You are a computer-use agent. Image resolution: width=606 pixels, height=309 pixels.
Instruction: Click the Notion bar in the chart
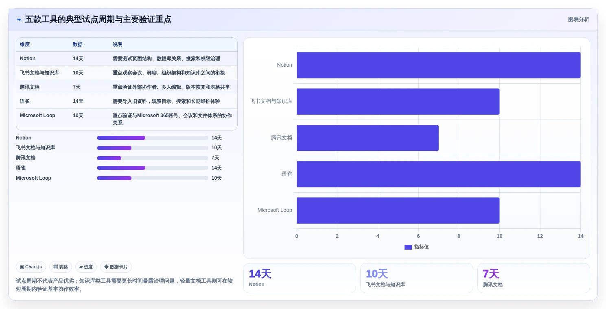pos(438,65)
